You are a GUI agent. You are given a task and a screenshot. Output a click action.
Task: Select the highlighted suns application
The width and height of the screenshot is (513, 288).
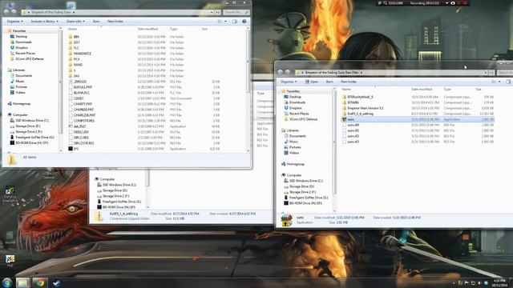[418, 119]
